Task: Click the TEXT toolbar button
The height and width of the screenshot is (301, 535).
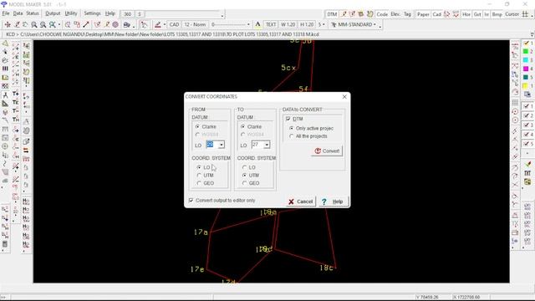Action: pyautogui.click(x=271, y=24)
